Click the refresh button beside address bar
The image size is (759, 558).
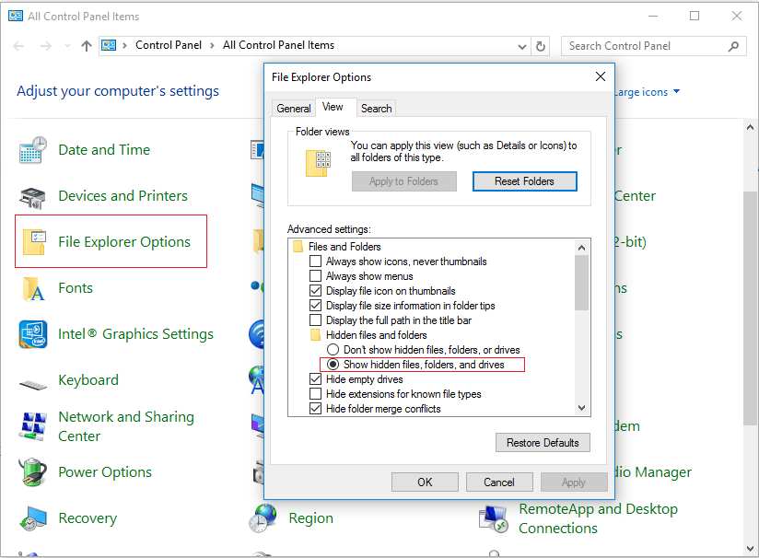(x=542, y=46)
